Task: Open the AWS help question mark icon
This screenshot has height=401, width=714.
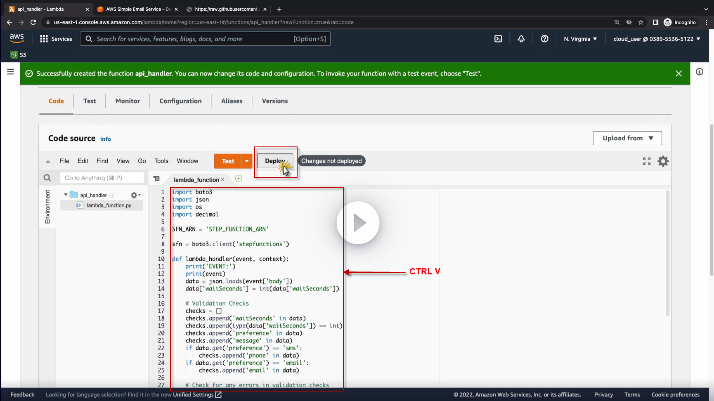Action: 544,39
